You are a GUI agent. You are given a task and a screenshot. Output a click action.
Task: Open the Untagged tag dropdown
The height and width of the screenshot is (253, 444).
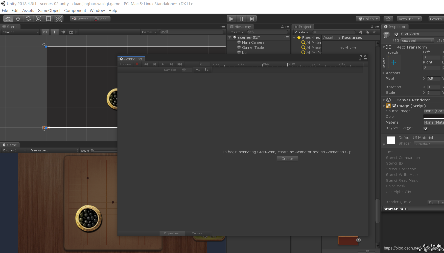(417, 40)
